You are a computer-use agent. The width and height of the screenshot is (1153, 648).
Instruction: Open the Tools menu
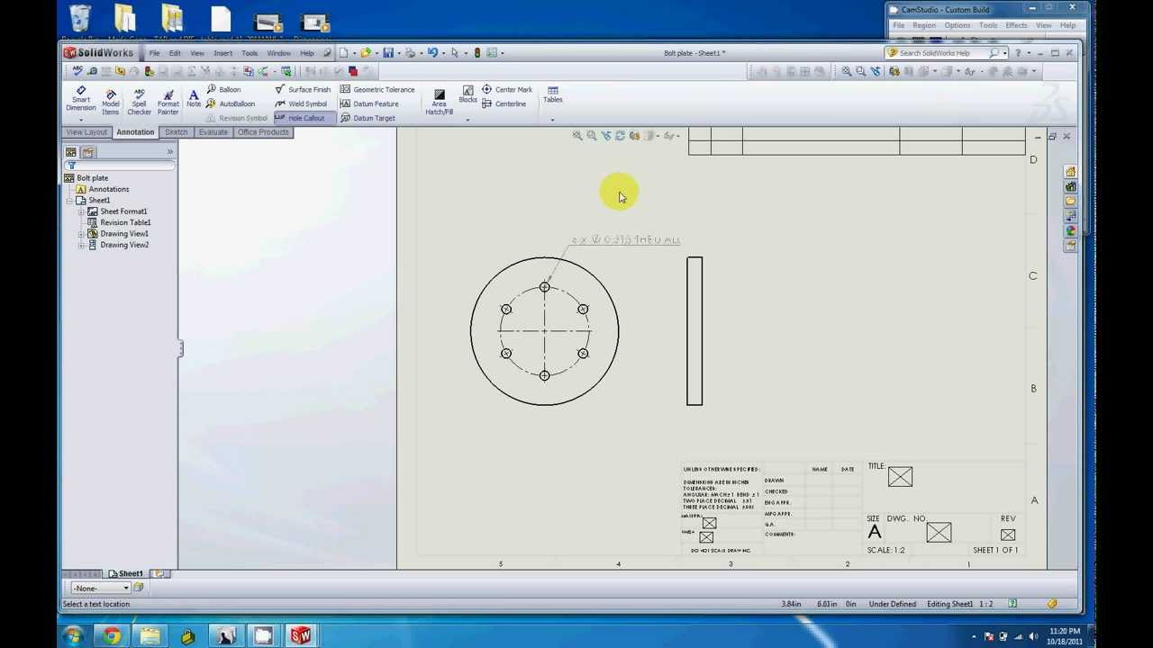click(x=250, y=53)
